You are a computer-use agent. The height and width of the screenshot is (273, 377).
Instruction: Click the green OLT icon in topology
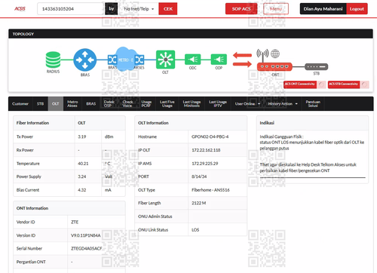[x=165, y=60]
